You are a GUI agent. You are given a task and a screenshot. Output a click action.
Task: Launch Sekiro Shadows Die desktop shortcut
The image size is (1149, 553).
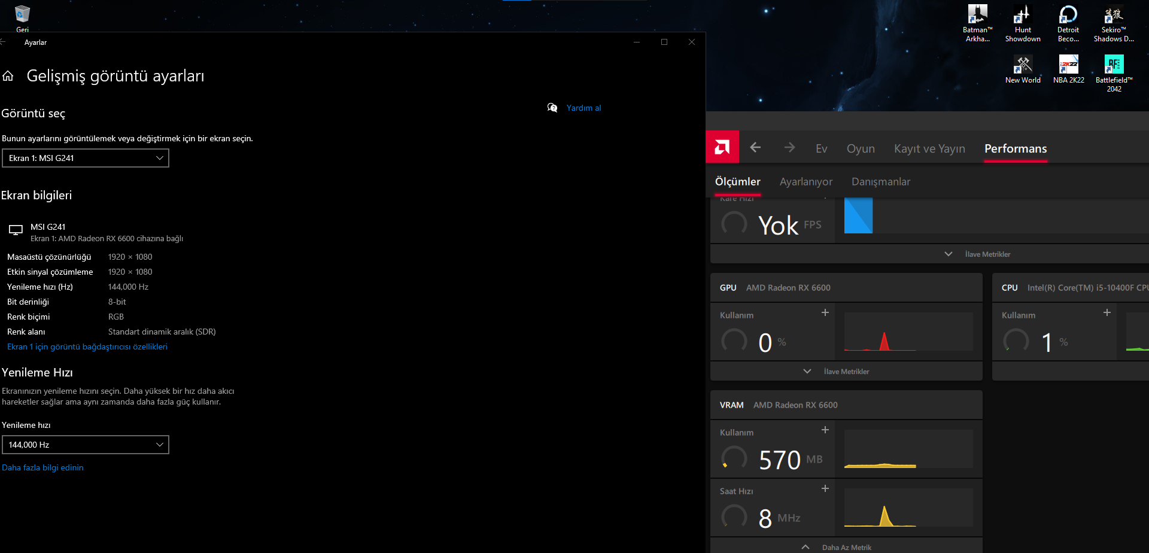pos(1114,24)
